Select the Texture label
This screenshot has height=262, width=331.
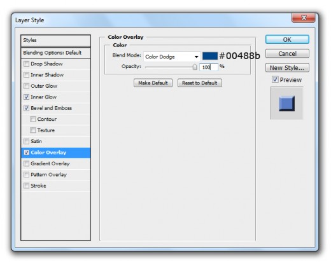46,130
